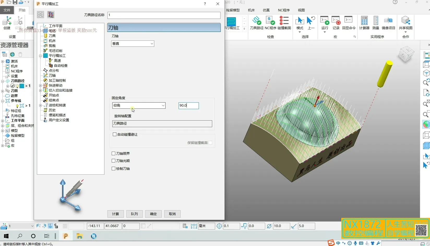
Task: Open the 镜像项目 mirror project tool
Action: coord(388,23)
